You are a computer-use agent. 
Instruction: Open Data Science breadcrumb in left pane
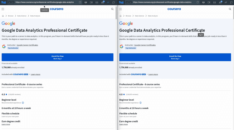click(21, 16)
